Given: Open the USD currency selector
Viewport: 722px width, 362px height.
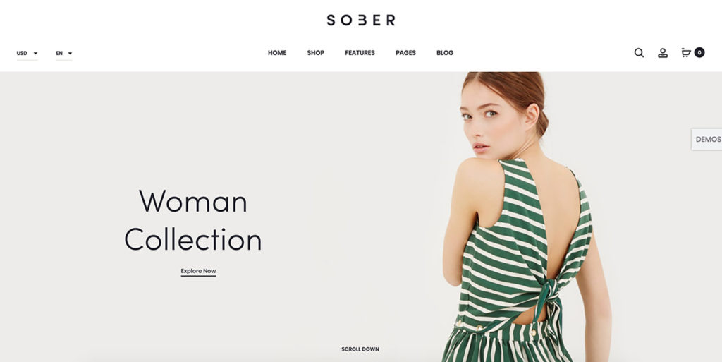Looking at the screenshot, I should click(27, 54).
